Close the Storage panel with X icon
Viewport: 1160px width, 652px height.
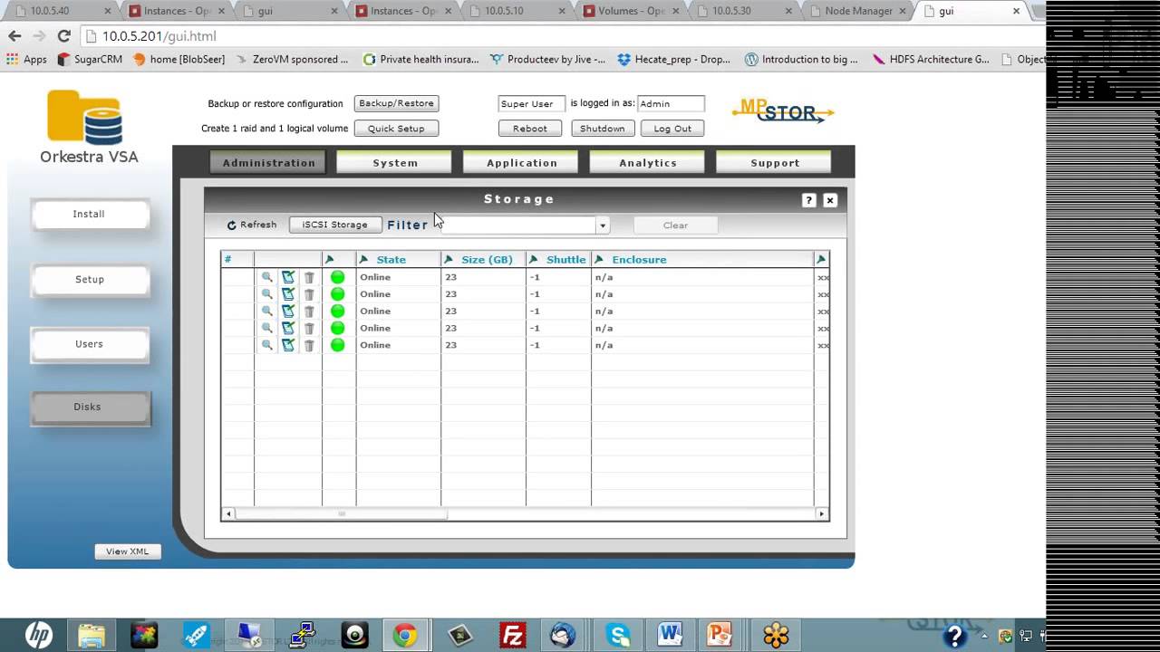(x=830, y=200)
